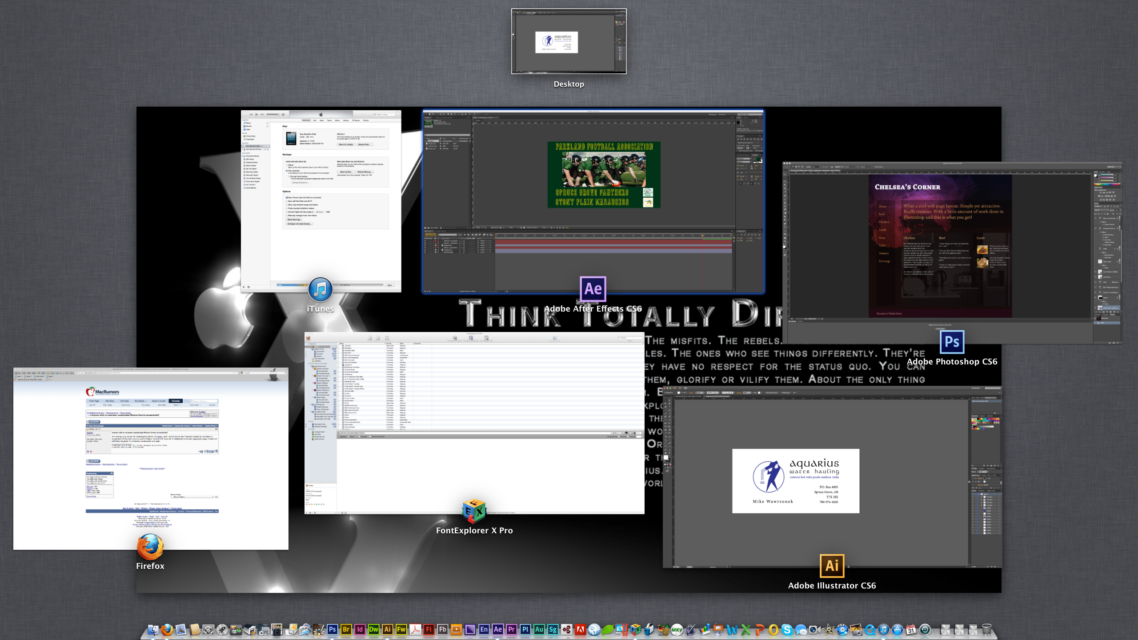Open Finder from the Dock

(x=153, y=629)
